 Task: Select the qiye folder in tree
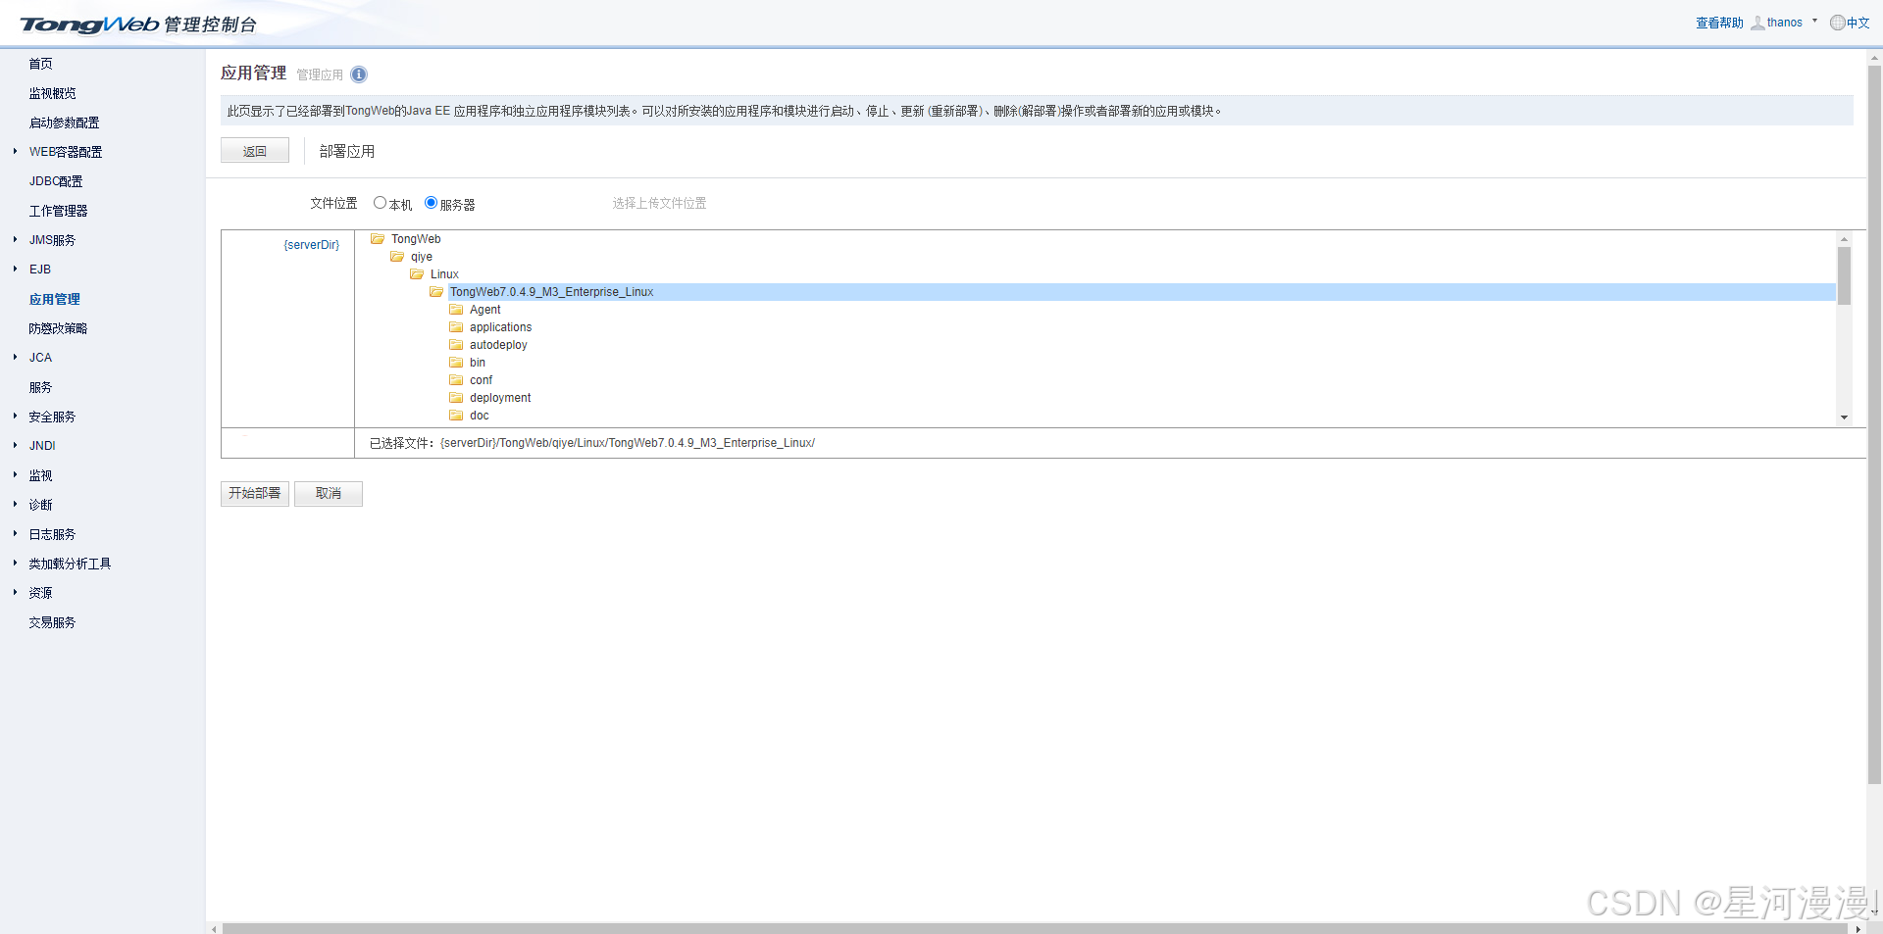point(422,257)
